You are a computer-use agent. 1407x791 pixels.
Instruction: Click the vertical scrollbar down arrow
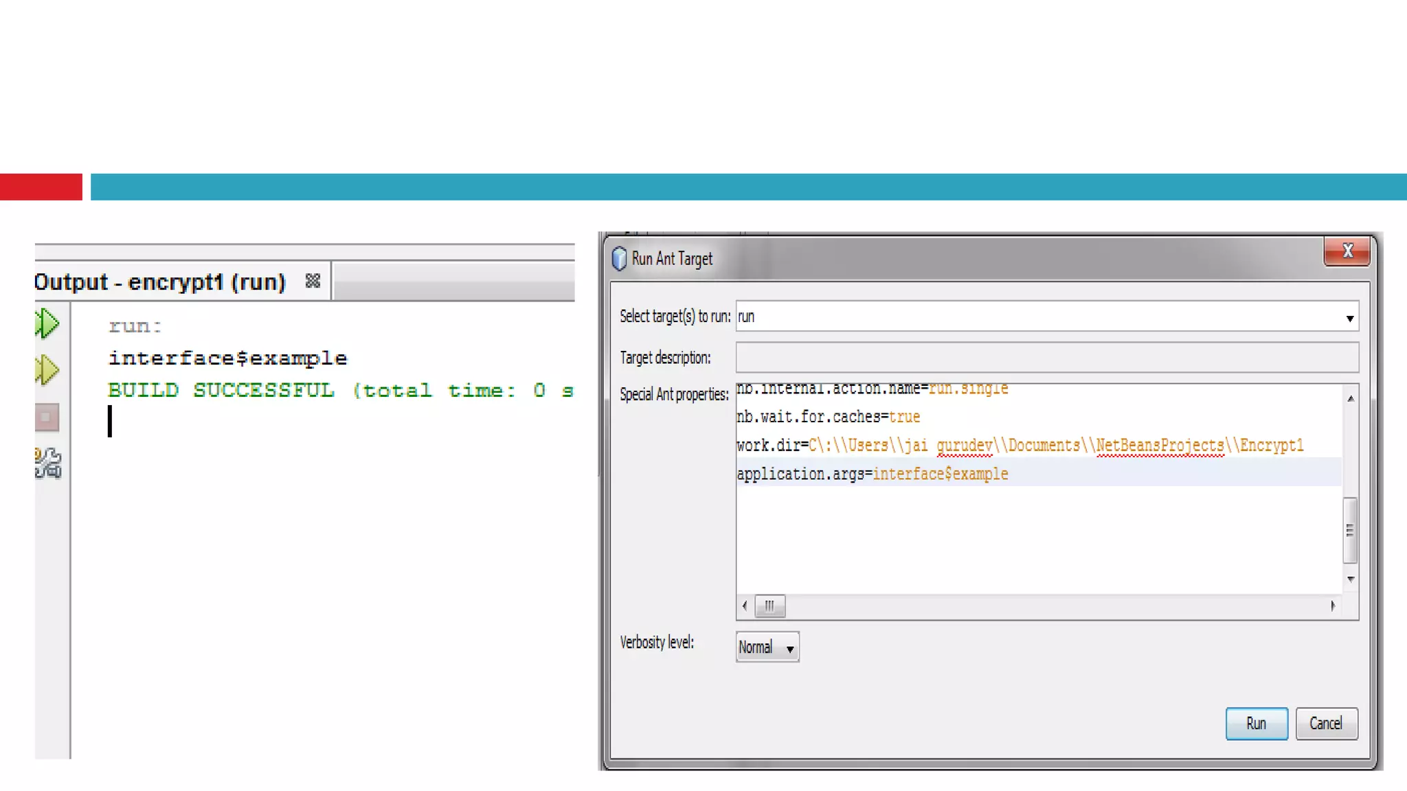[1351, 580]
